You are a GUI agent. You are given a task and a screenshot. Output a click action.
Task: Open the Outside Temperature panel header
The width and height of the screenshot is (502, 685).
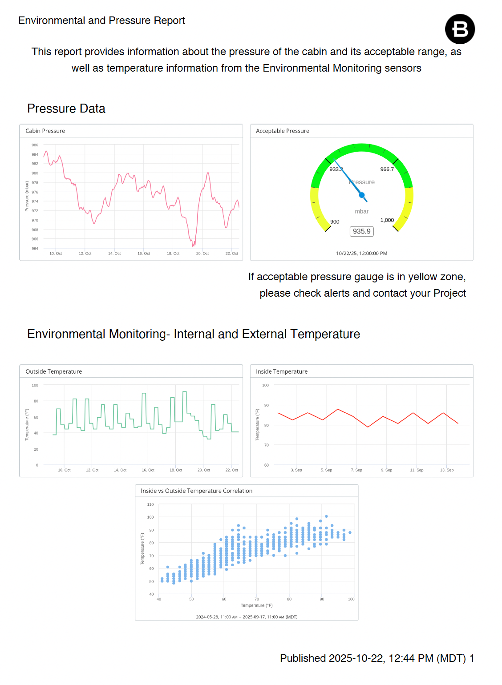pyautogui.click(x=54, y=371)
